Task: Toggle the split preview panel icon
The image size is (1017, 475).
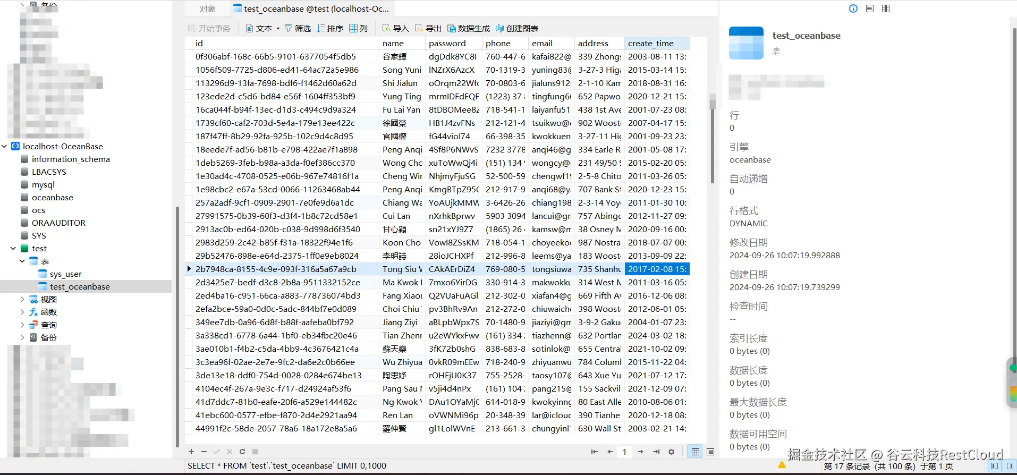Action: [x=886, y=9]
